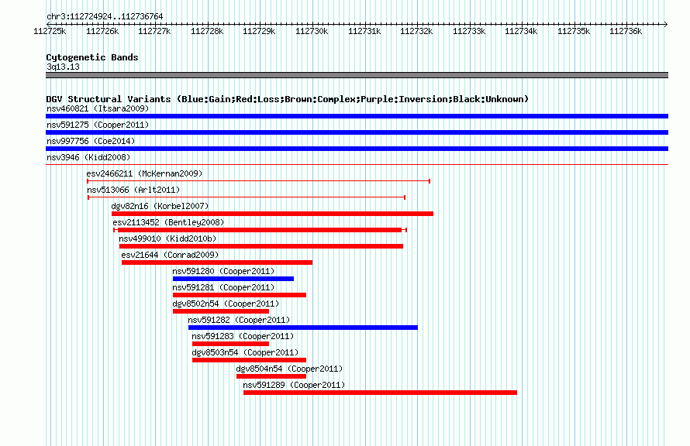Select the nsv591282 blue gain bar

(x=303, y=328)
